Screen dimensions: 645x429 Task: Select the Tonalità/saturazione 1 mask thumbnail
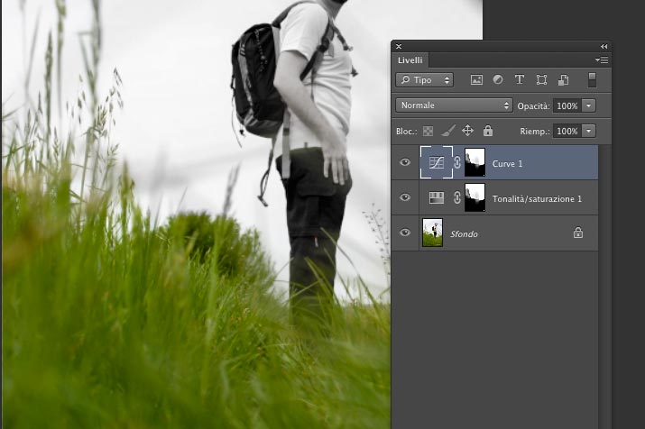point(475,197)
